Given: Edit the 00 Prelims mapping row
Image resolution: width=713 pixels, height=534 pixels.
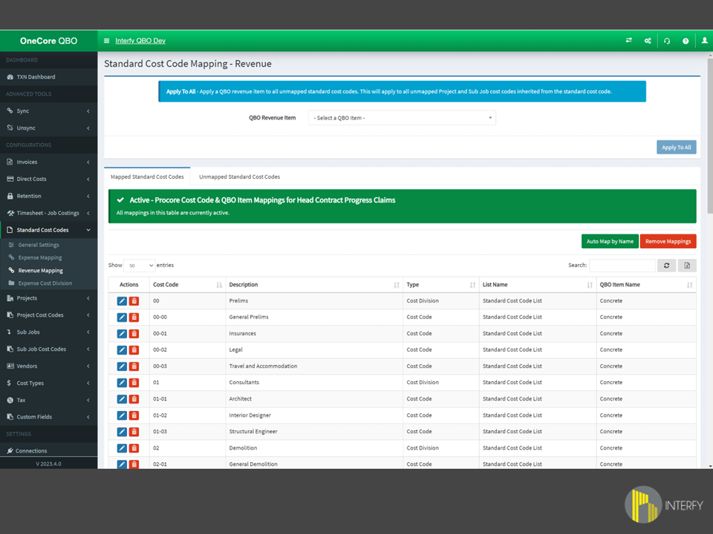Looking at the screenshot, I should (x=122, y=301).
